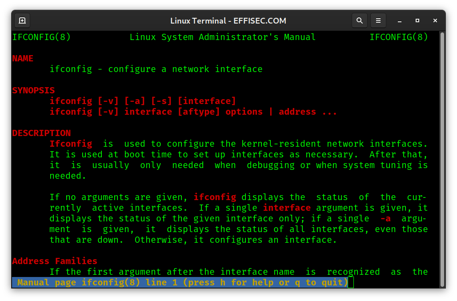Click the search magnifier icon
This screenshot has height=301, width=457.
(360, 20)
